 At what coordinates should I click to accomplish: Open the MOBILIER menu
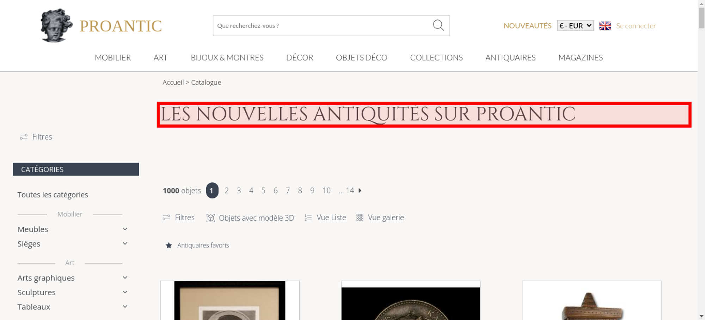pos(113,57)
